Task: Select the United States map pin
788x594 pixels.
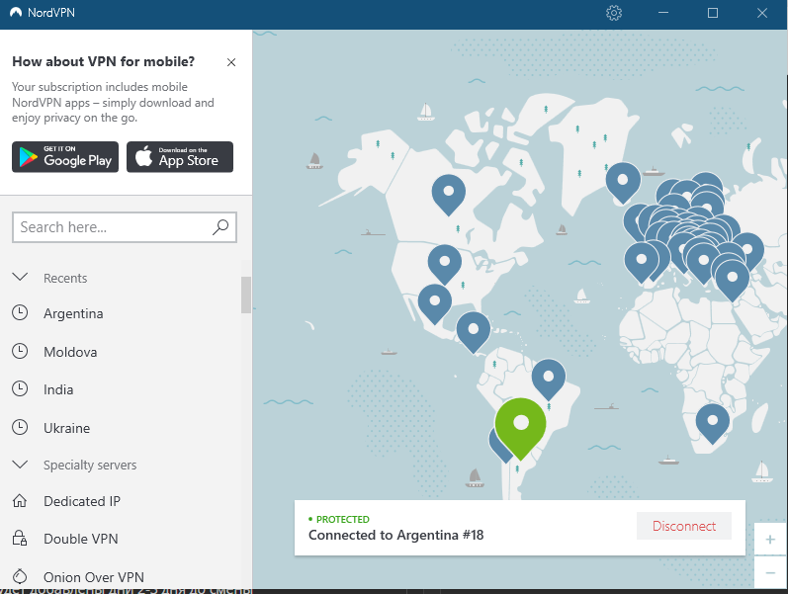Action: tap(444, 264)
